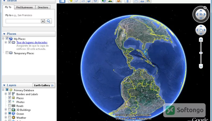Viewport: 212px width, 121px height.
Task: Move right with the hand control's right arrow
Action: click(x=205, y=30)
